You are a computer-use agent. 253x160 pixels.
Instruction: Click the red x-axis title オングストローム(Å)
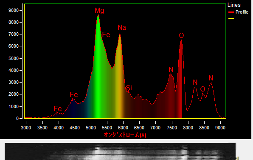coord(125,135)
